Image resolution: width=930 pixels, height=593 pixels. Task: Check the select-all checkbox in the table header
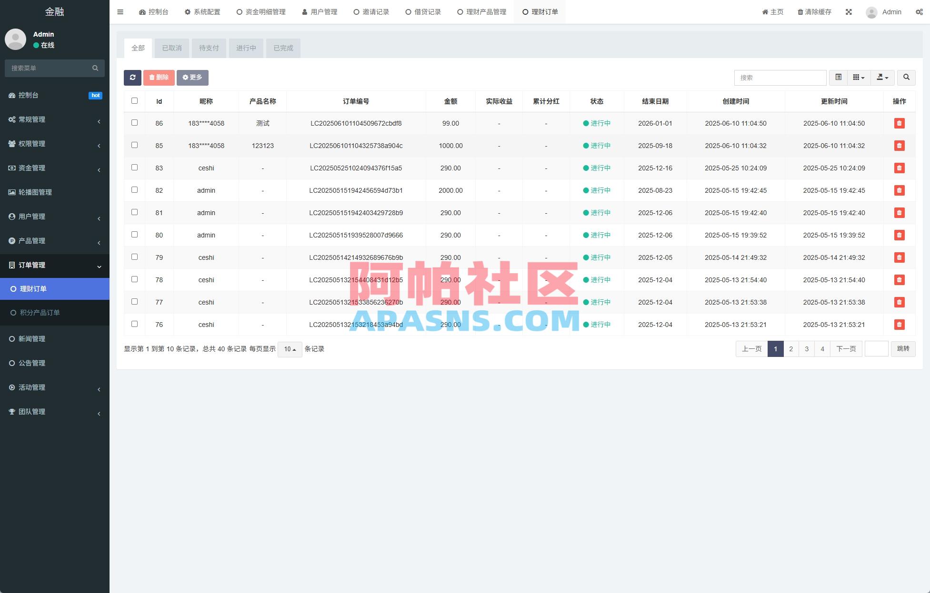tap(134, 100)
